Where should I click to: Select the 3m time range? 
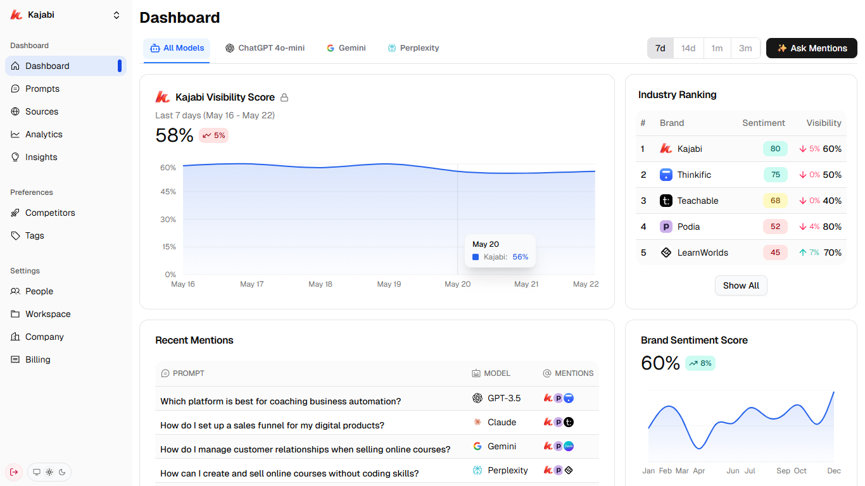(745, 48)
